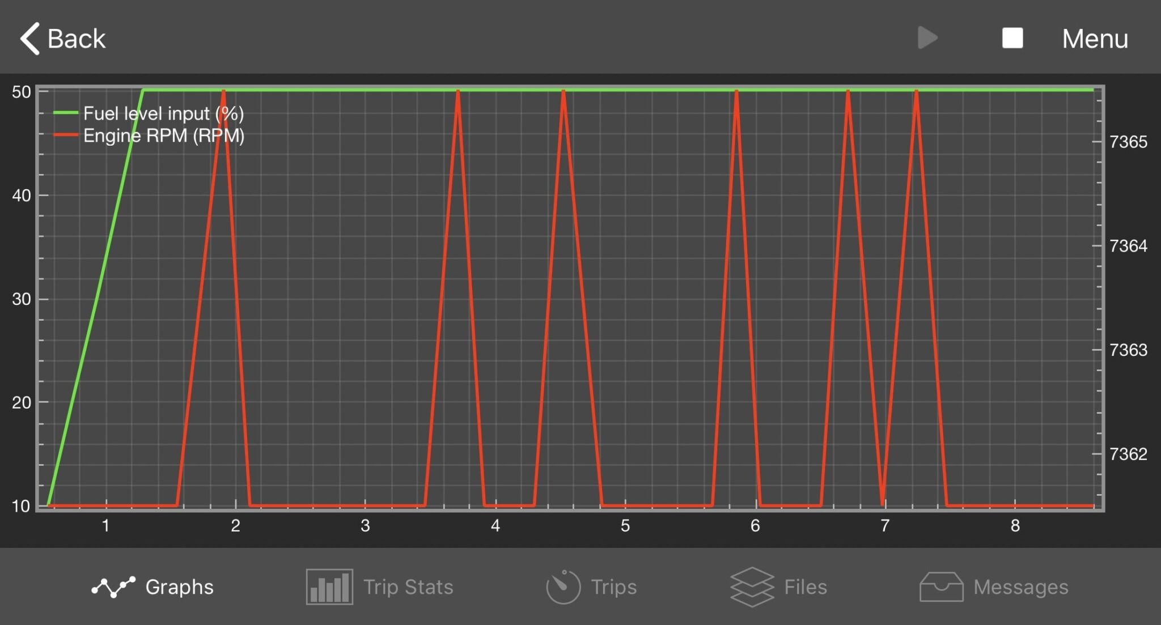
Task: Switch to the Messages tab
Action: click(1020, 587)
